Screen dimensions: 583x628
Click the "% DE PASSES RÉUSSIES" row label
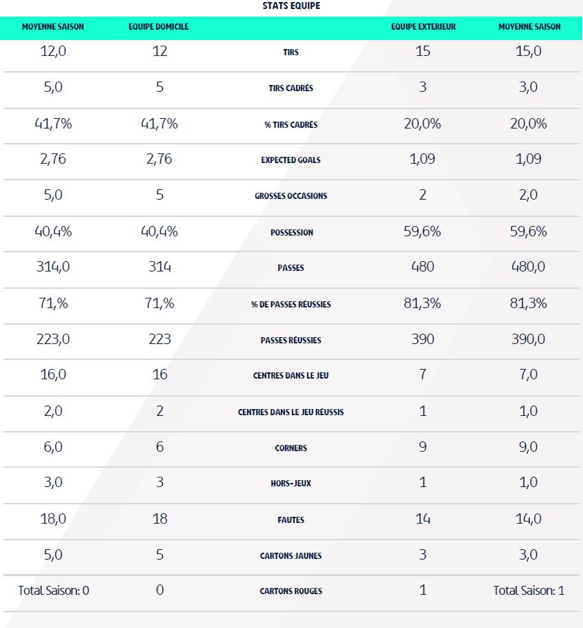(290, 305)
